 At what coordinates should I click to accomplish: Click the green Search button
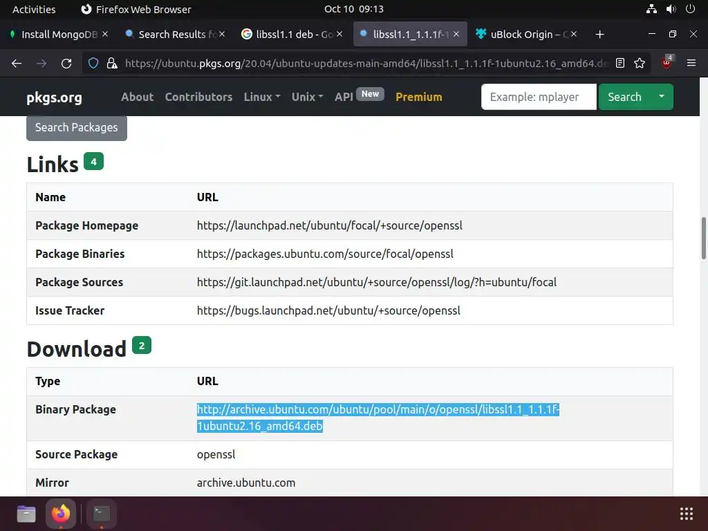pyautogui.click(x=624, y=97)
